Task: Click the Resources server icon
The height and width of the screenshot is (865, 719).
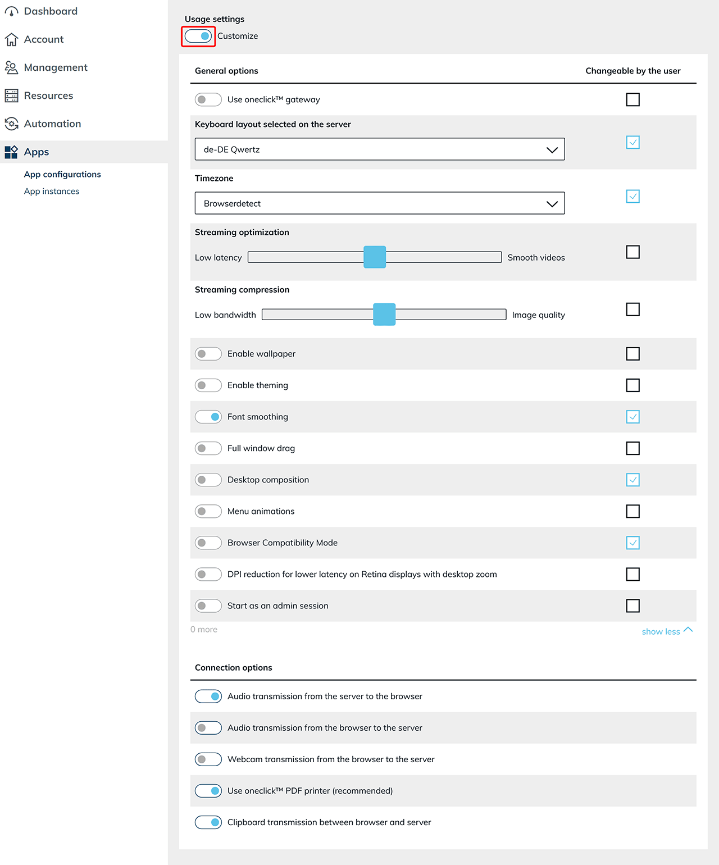Action: pos(11,95)
